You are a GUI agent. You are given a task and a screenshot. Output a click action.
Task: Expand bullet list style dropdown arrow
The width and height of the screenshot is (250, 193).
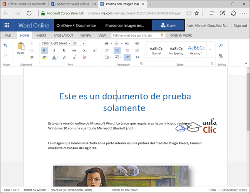[111, 44]
